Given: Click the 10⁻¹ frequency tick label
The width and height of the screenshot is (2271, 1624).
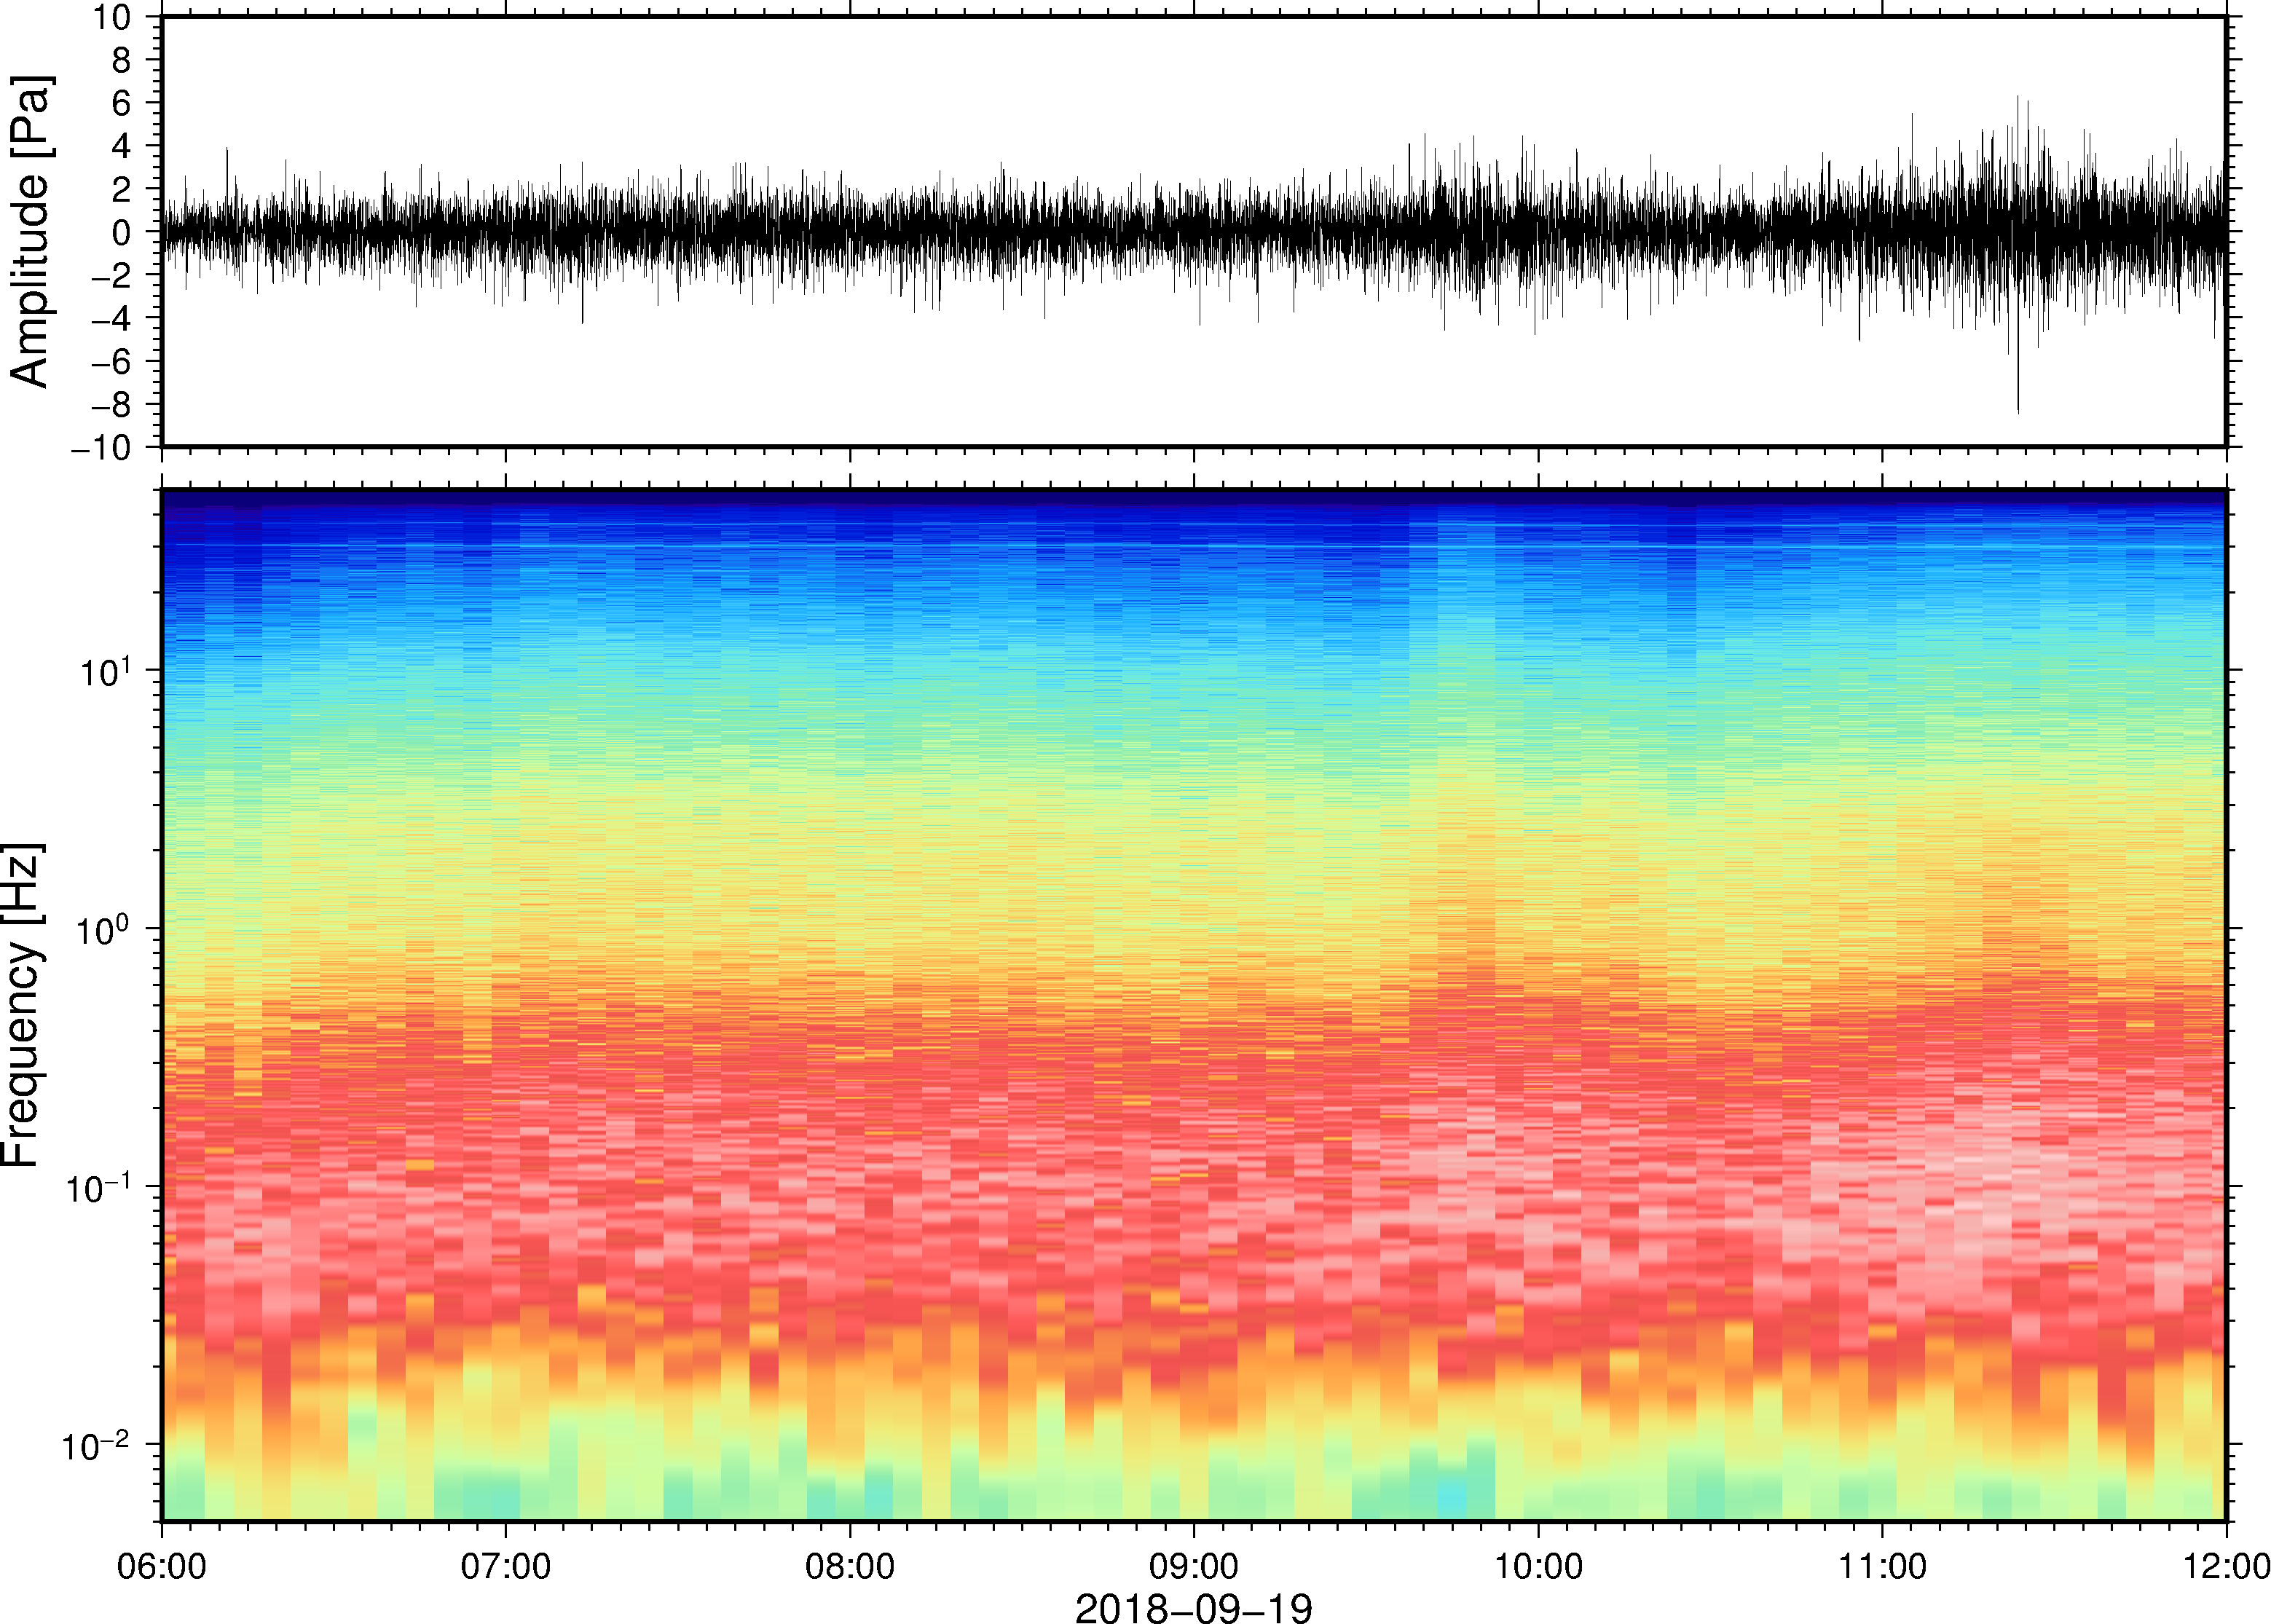Looking at the screenshot, I should [x=100, y=1185].
